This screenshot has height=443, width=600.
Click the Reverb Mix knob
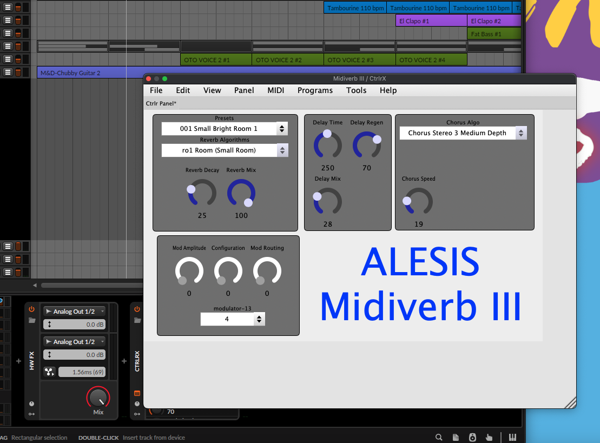point(241,193)
